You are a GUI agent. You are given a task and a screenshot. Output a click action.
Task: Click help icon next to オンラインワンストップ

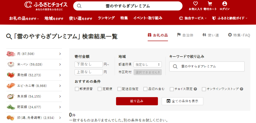(x=242, y=89)
